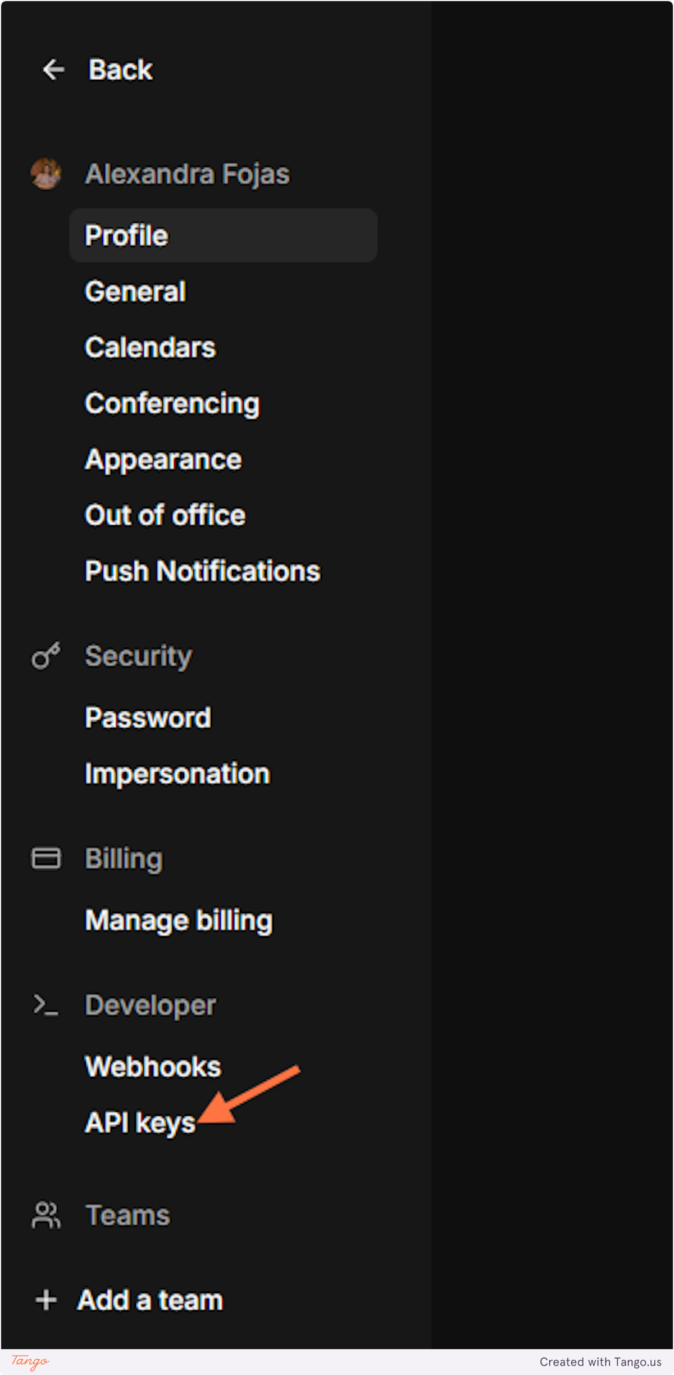This screenshot has height=1375, width=674.
Task: Open Manage billing
Action: [178, 921]
